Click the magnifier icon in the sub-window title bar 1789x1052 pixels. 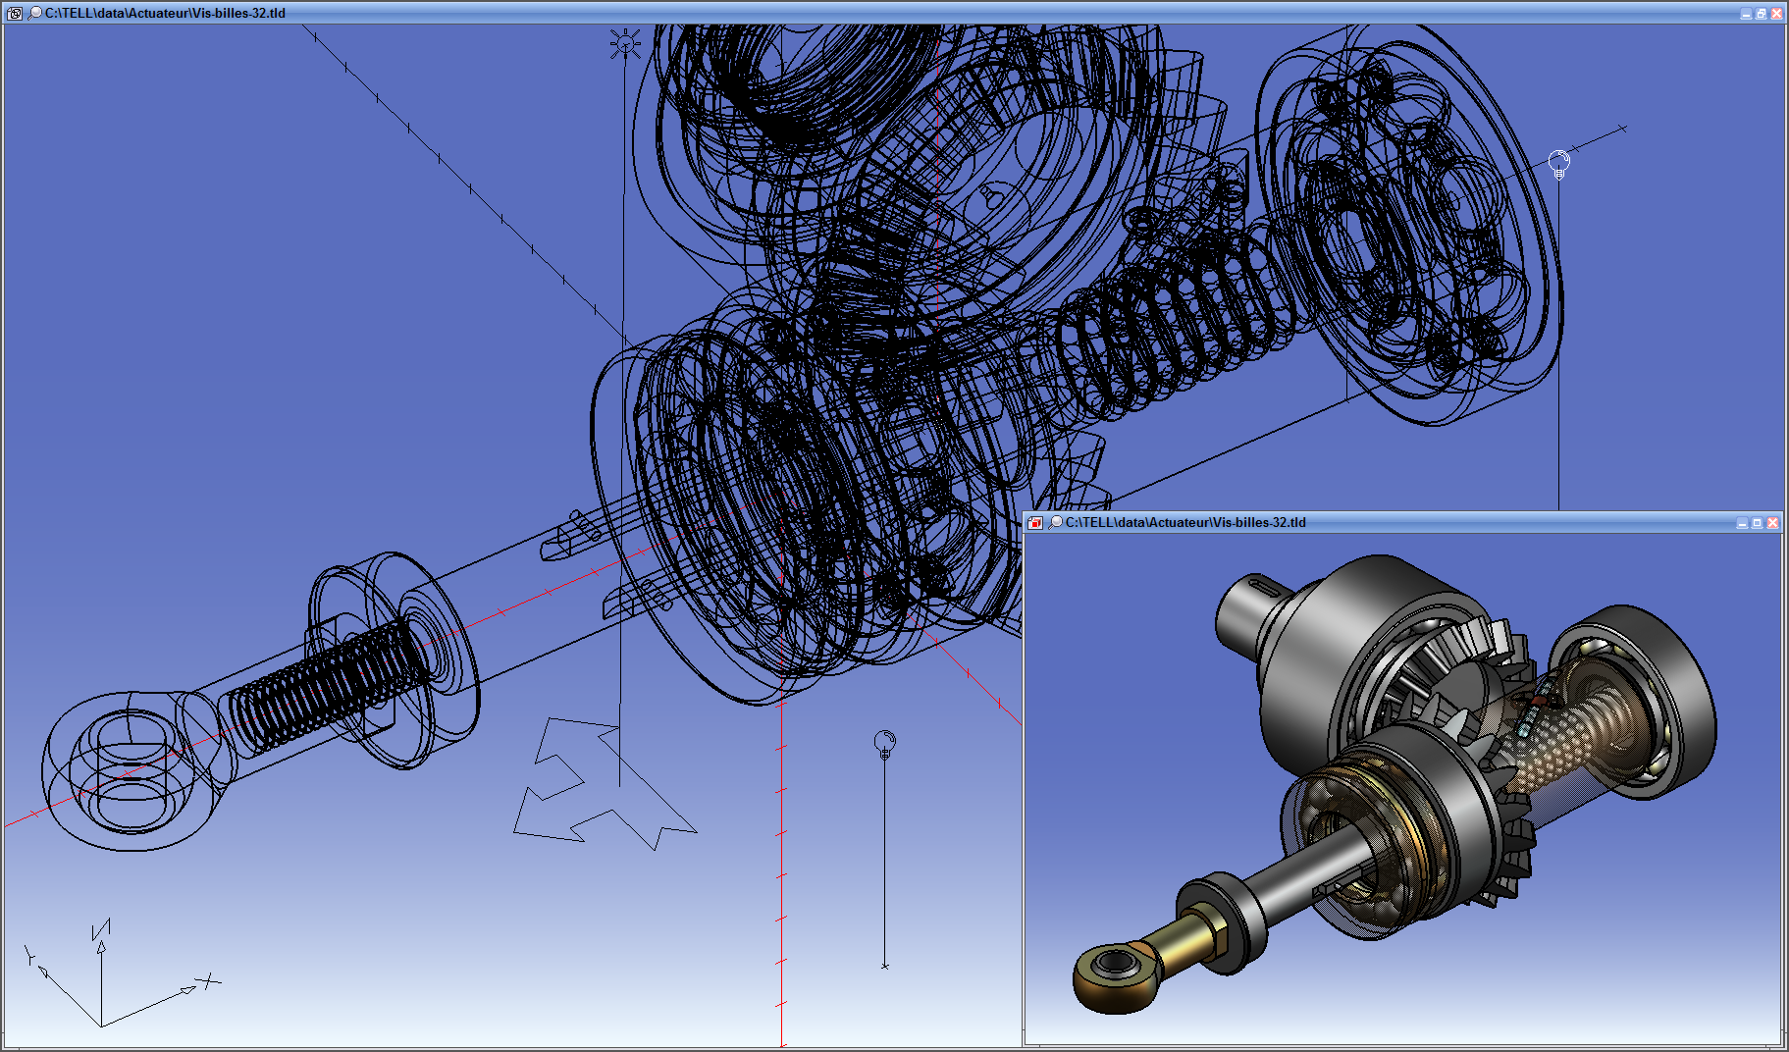1056,522
